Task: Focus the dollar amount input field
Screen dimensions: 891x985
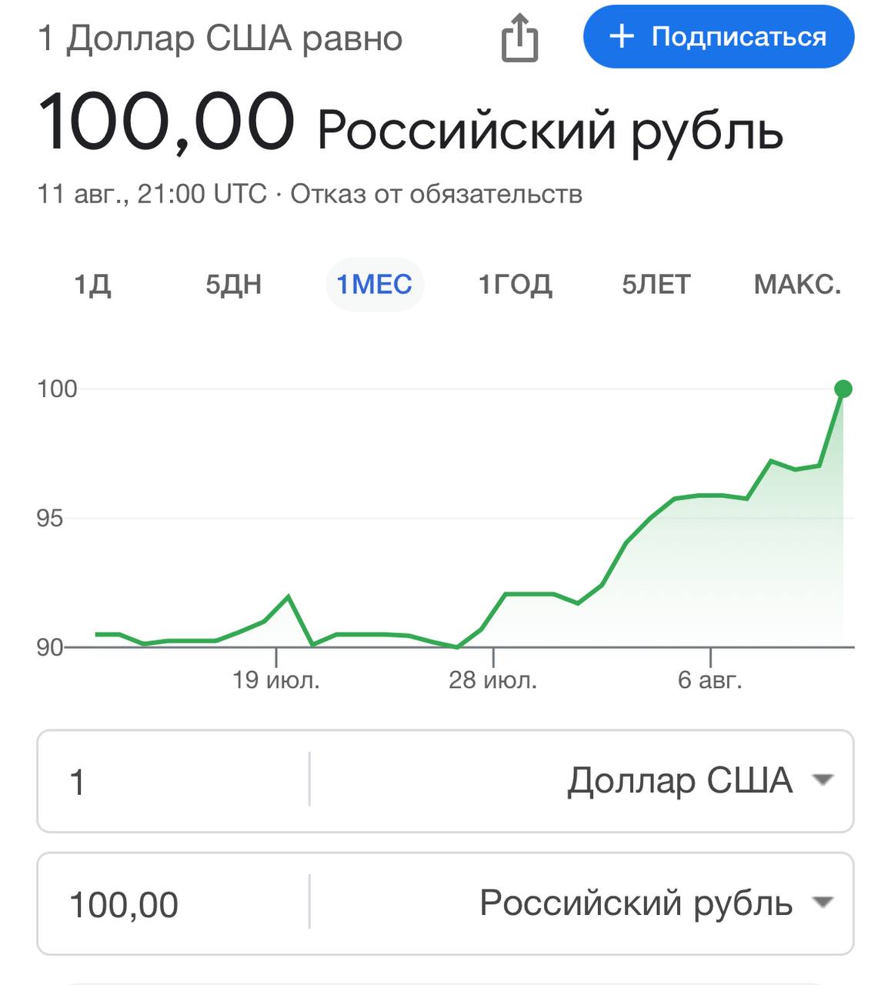Action: point(173,781)
